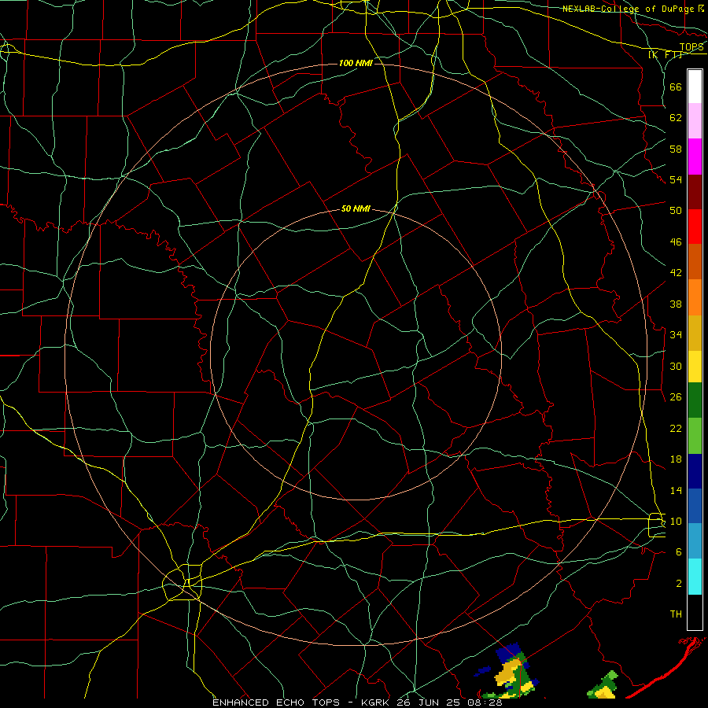Click the small detached navy echo blob
This screenshot has width=708, height=708.
(x=482, y=670)
